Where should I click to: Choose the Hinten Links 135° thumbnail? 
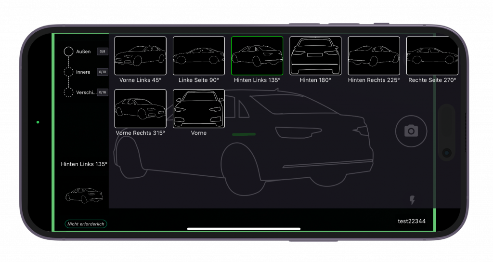pos(257,56)
